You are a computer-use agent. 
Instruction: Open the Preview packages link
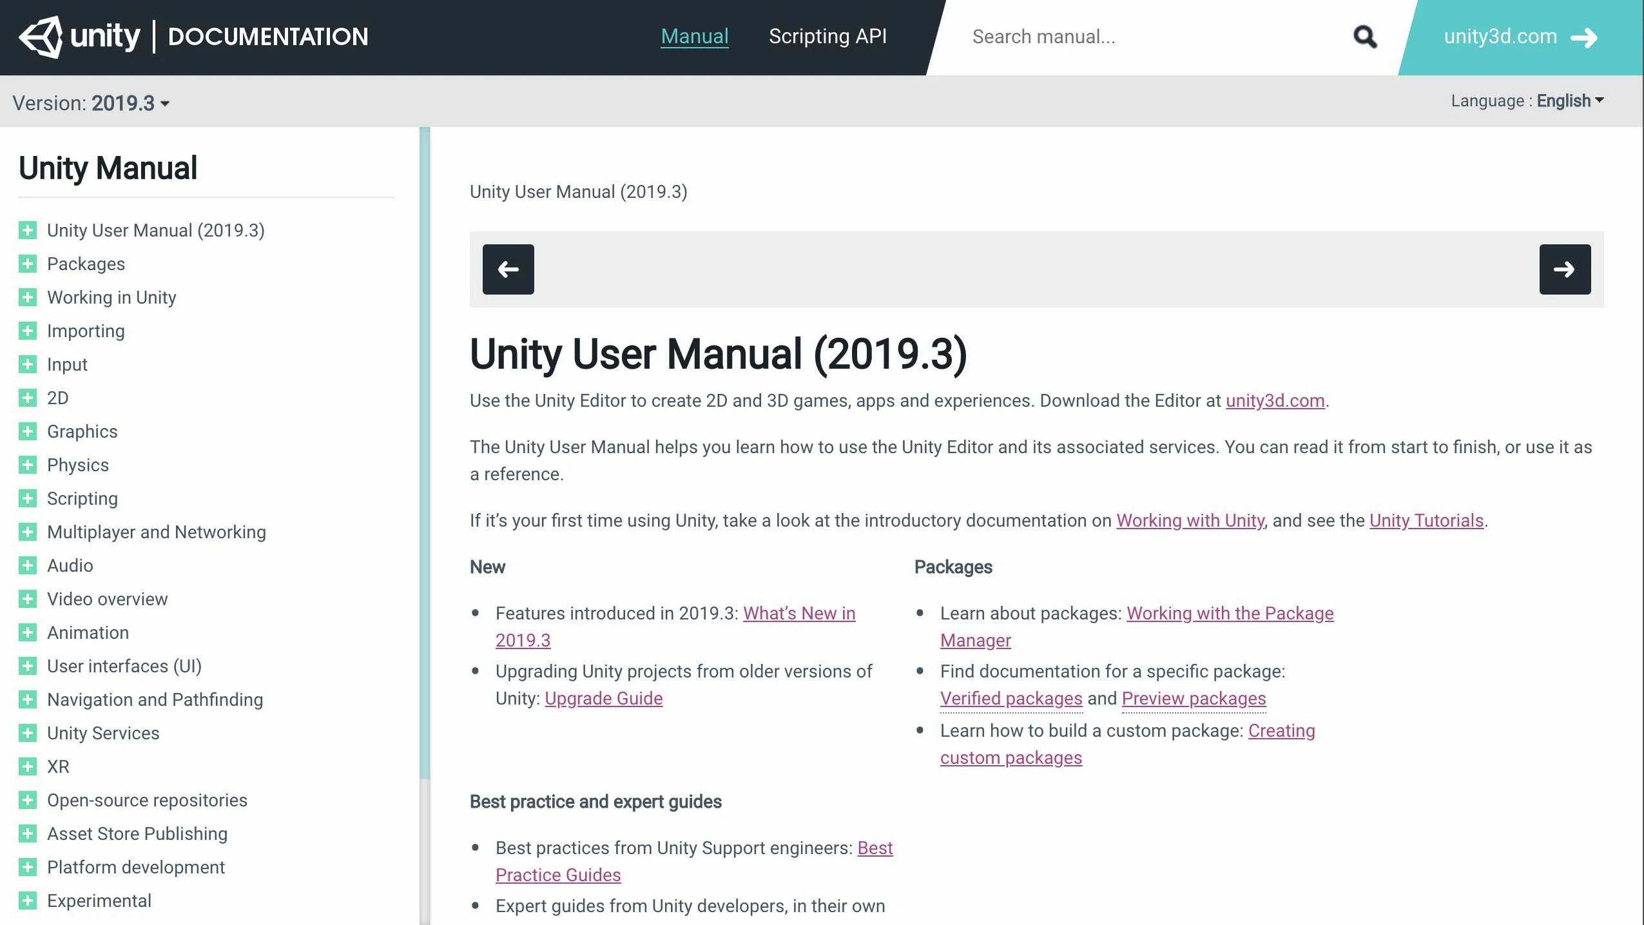[1194, 698]
